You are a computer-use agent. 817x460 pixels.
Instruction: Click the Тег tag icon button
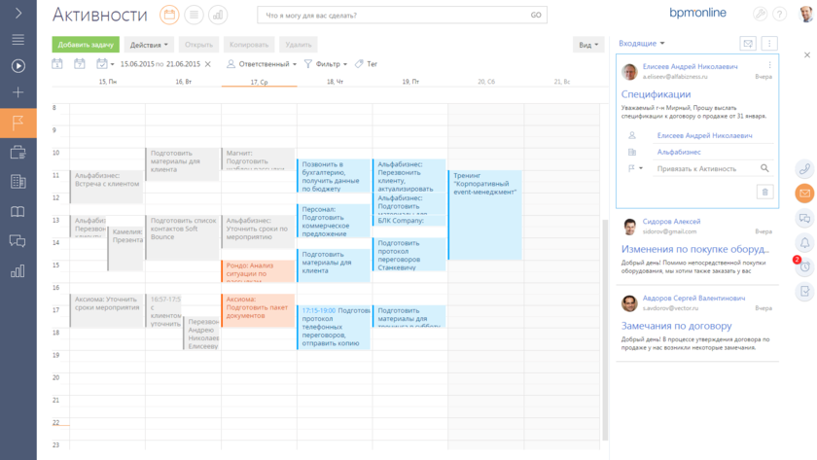pyautogui.click(x=366, y=64)
